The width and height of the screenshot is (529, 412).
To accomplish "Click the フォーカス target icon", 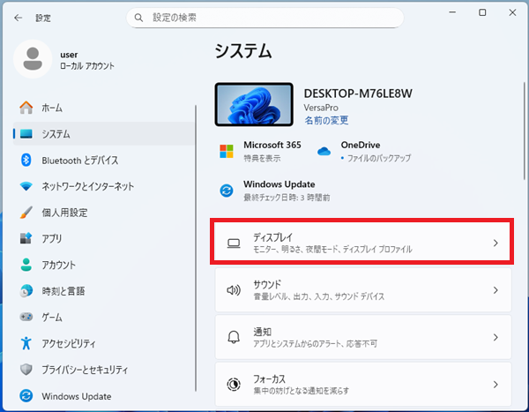I will pyautogui.click(x=234, y=385).
